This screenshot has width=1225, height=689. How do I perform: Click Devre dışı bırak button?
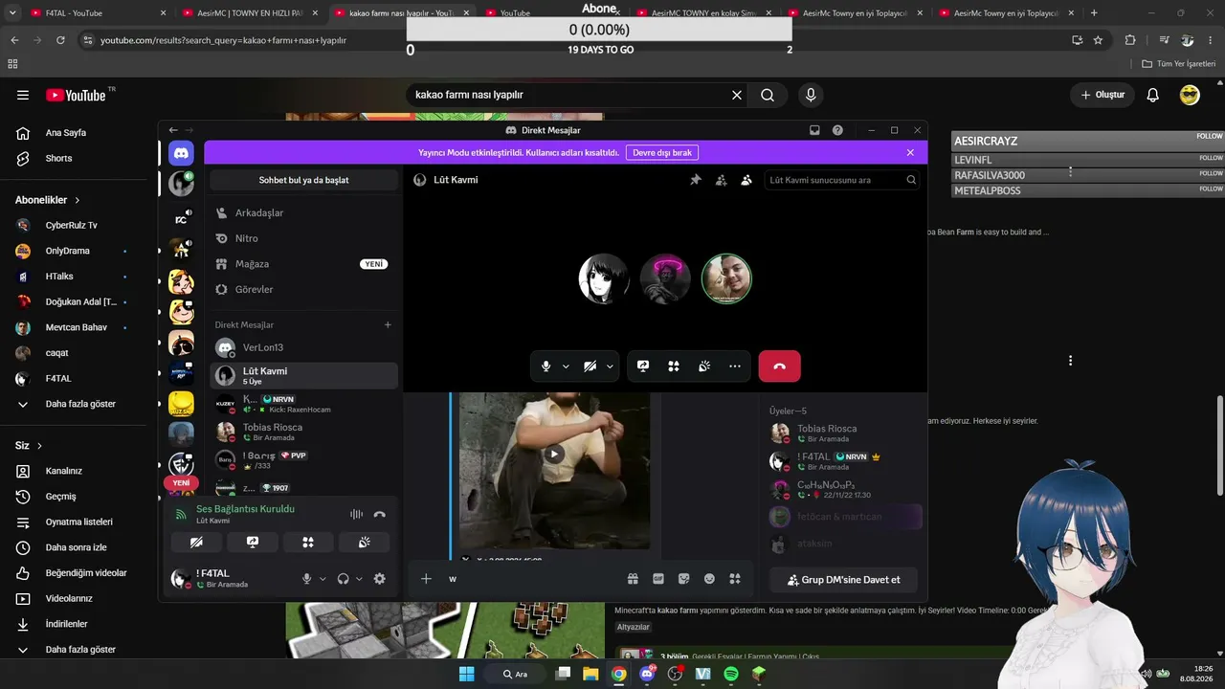(x=662, y=153)
